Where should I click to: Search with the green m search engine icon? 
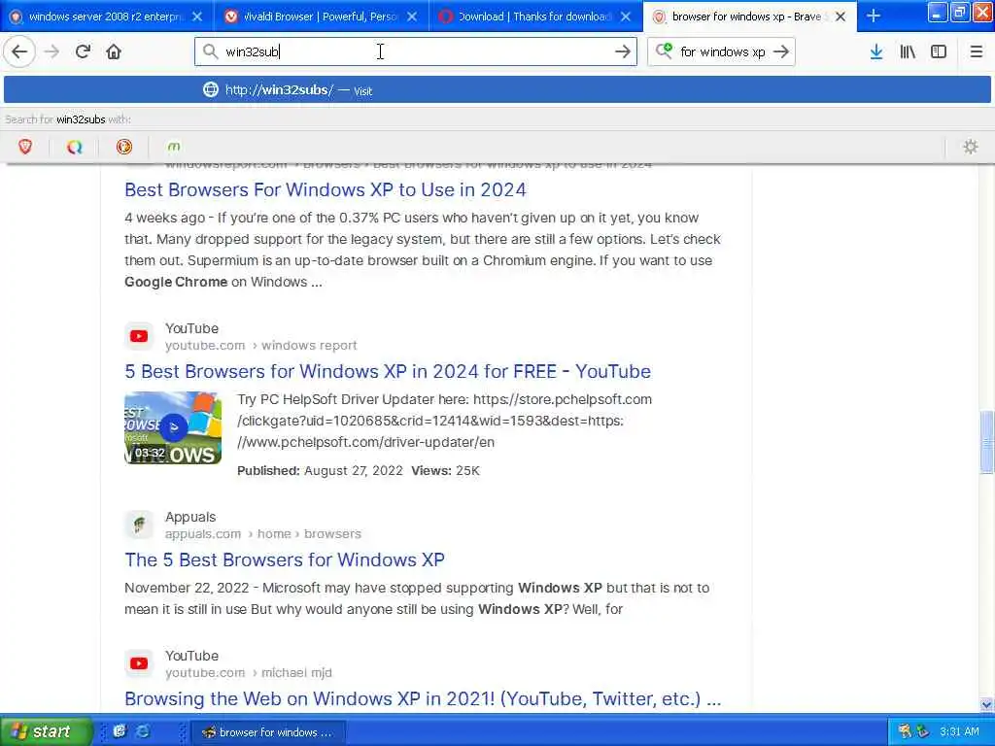click(173, 148)
